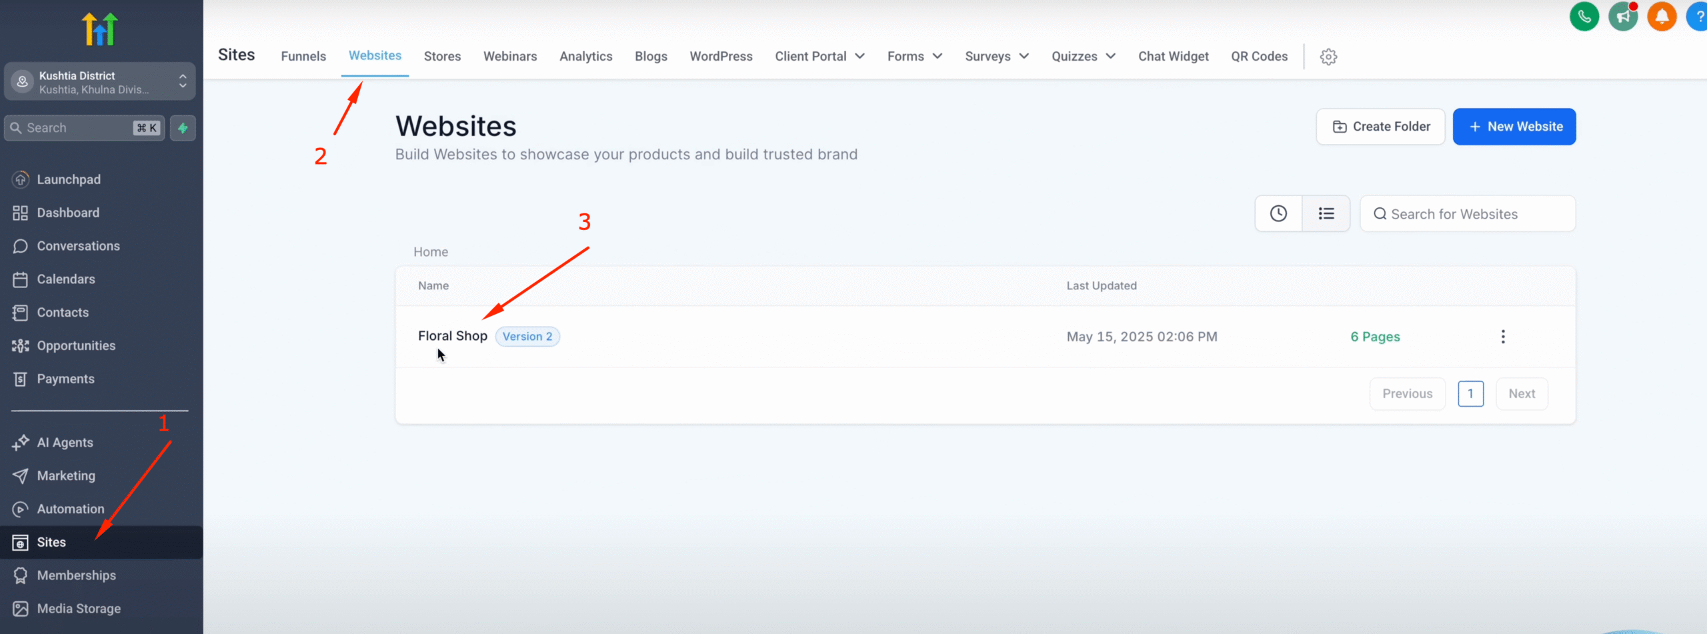Open AI Agents in the sidebar
Viewport: 1707px width, 634px height.
tap(65, 443)
